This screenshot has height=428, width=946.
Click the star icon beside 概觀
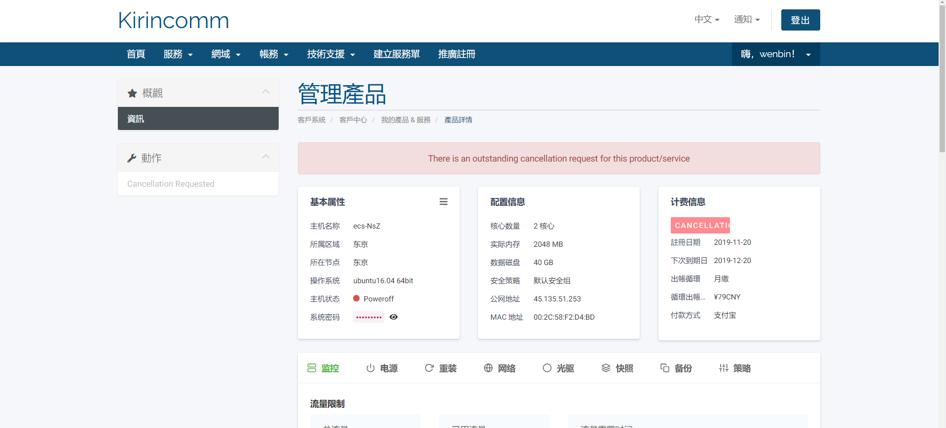click(132, 93)
